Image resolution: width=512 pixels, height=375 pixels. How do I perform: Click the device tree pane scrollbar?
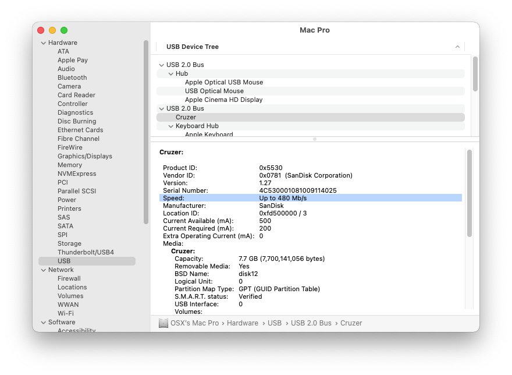(x=475, y=74)
